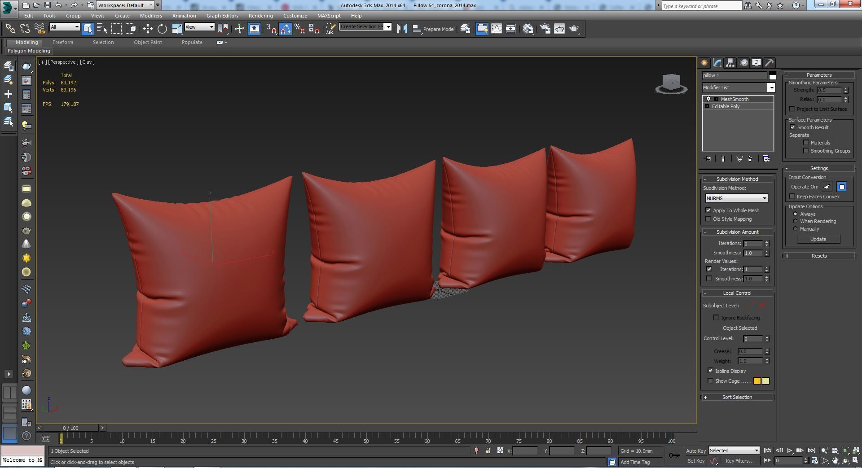Open the NURMS subdivision method dropdown
The image size is (862, 468).
(736, 198)
